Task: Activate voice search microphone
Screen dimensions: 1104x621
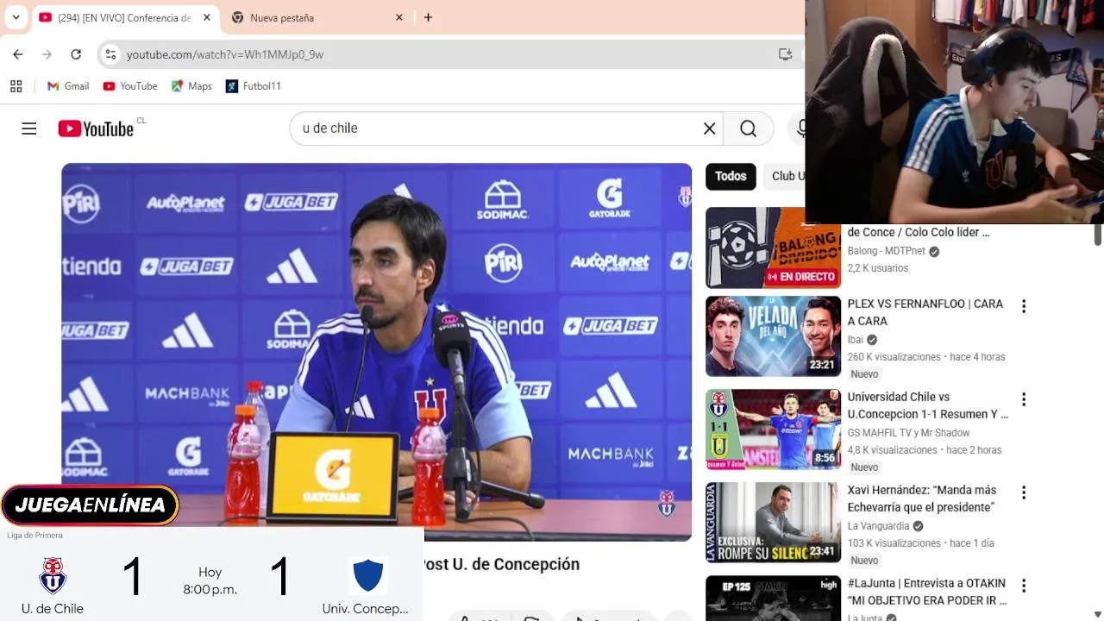Action: pos(800,129)
